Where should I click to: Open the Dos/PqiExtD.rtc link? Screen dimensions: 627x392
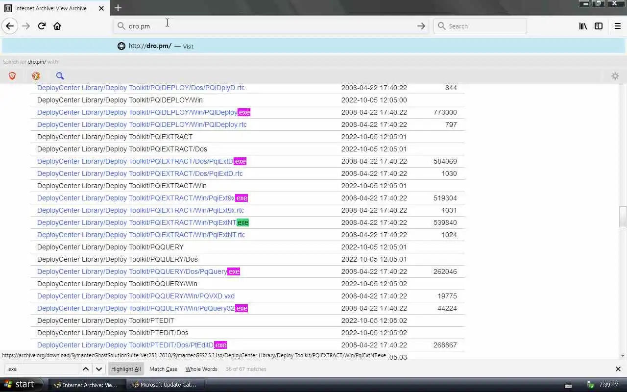click(140, 173)
